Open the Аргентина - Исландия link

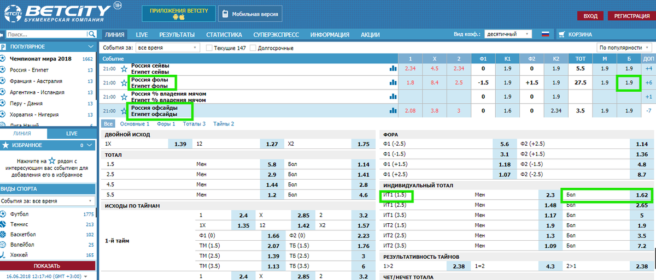pos(37,92)
